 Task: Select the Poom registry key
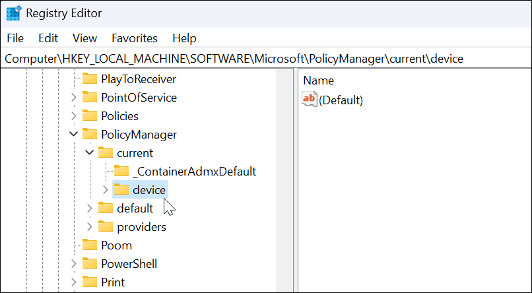[x=116, y=245]
